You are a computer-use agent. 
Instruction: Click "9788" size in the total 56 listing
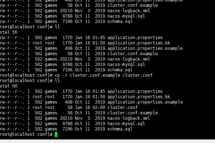67,65
